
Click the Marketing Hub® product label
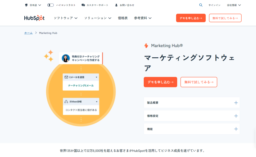[x=167, y=45]
